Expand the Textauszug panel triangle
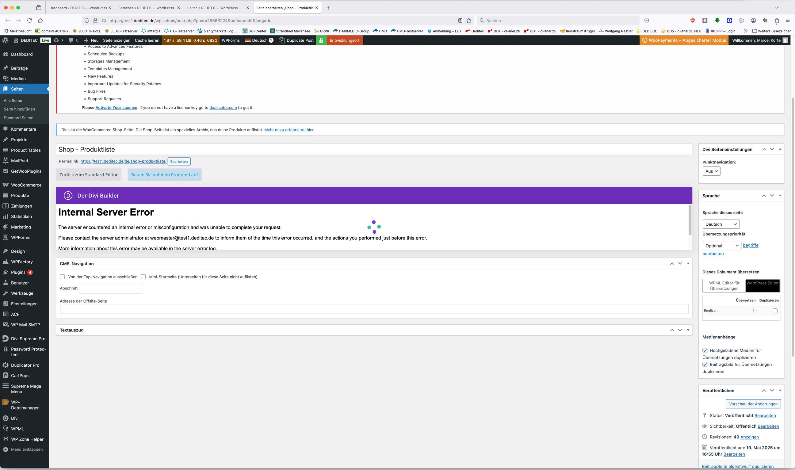This screenshot has width=795, height=470. [688, 330]
